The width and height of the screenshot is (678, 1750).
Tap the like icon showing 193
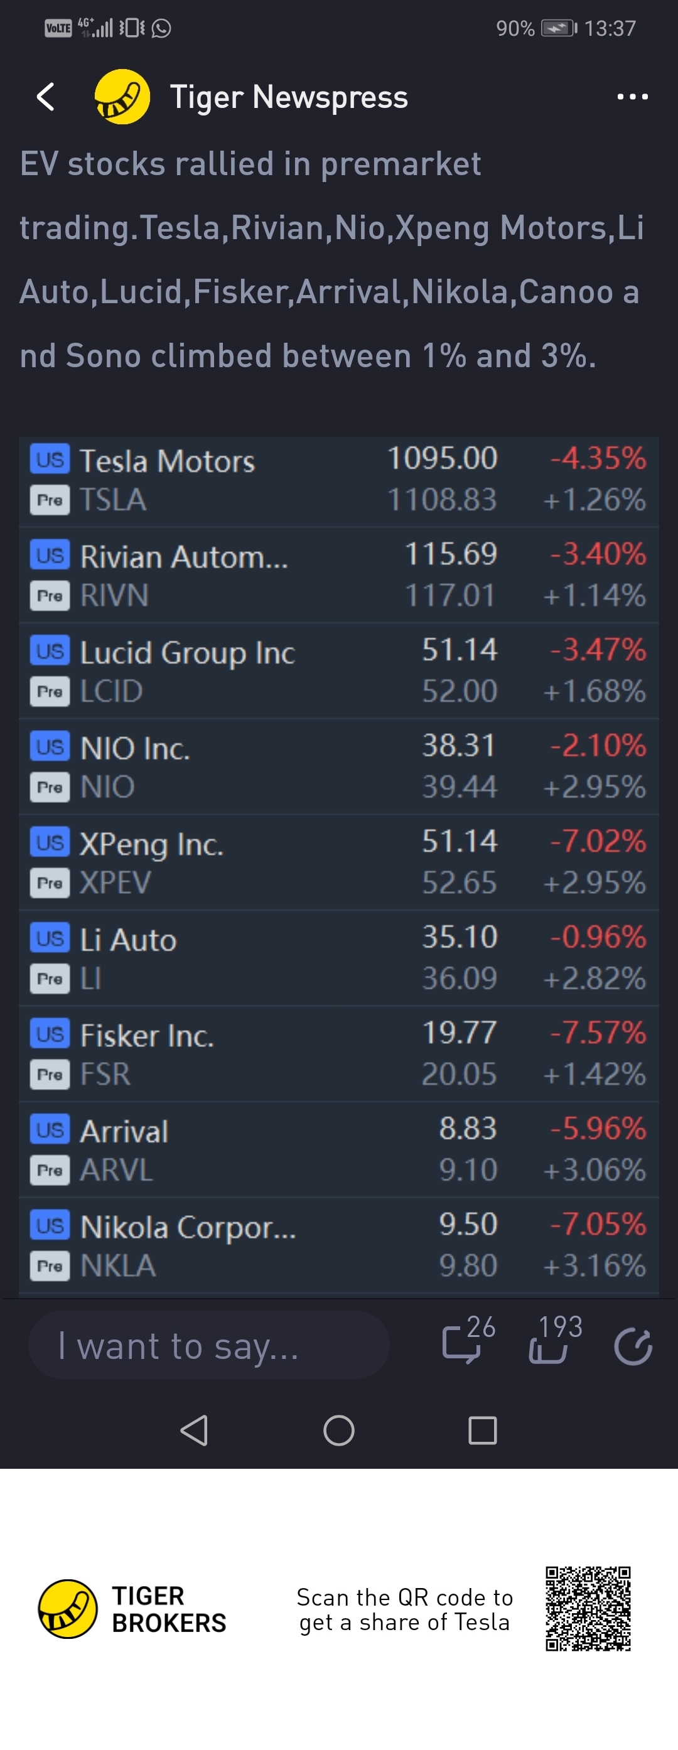coord(548,1345)
